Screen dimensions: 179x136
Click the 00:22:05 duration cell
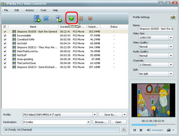click(x=65, y=47)
